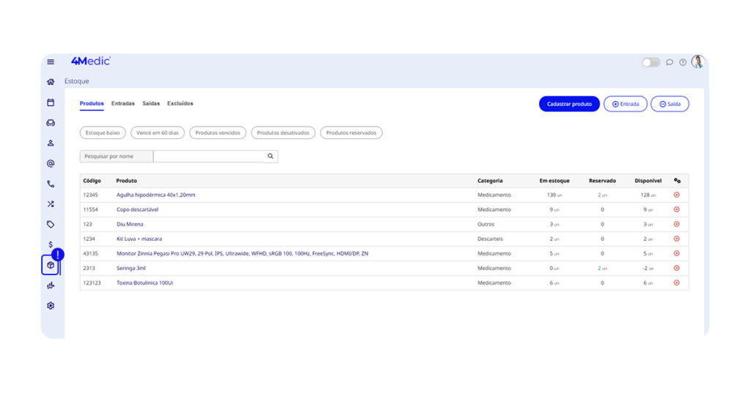The width and height of the screenshot is (751, 393).
Task: Switch to the Entradas tab
Action: pos(123,104)
